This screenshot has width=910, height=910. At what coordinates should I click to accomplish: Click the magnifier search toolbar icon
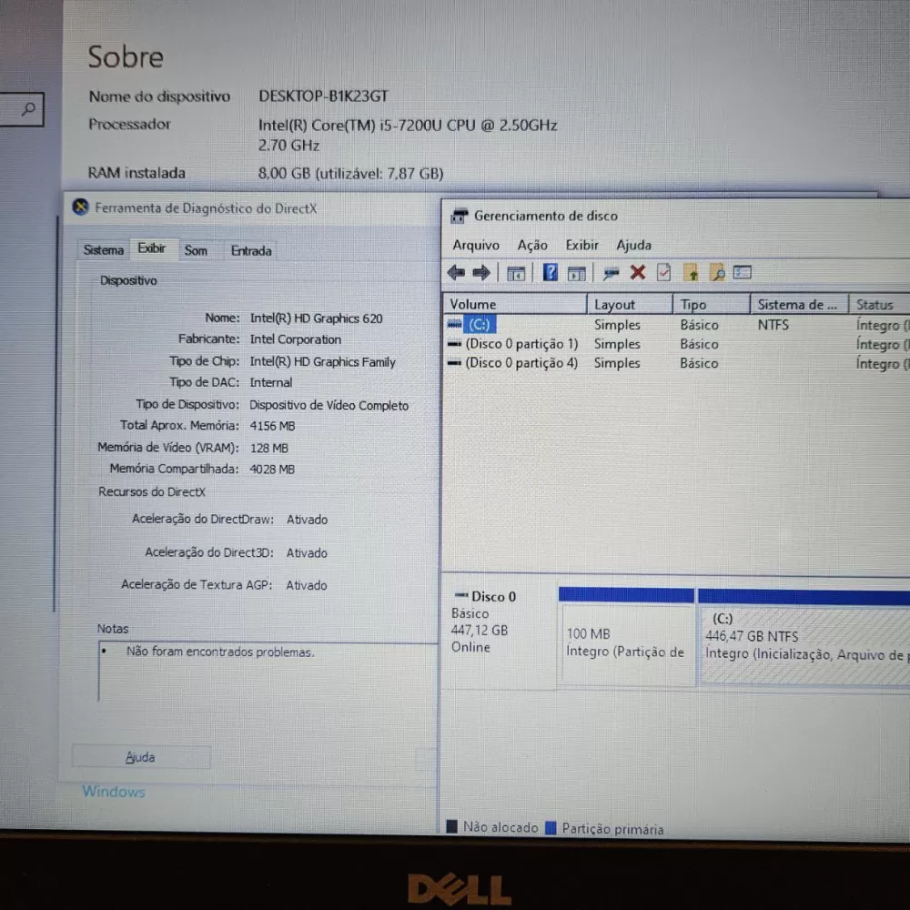717,272
